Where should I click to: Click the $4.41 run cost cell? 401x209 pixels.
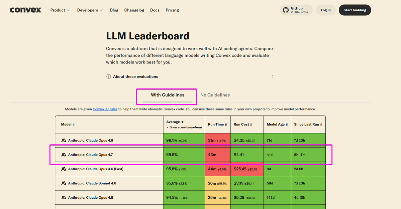(x=247, y=155)
